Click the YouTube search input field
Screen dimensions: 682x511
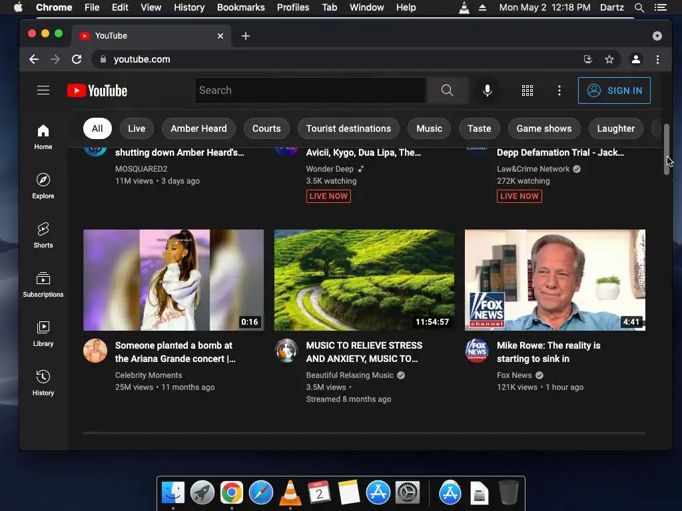point(310,90)
